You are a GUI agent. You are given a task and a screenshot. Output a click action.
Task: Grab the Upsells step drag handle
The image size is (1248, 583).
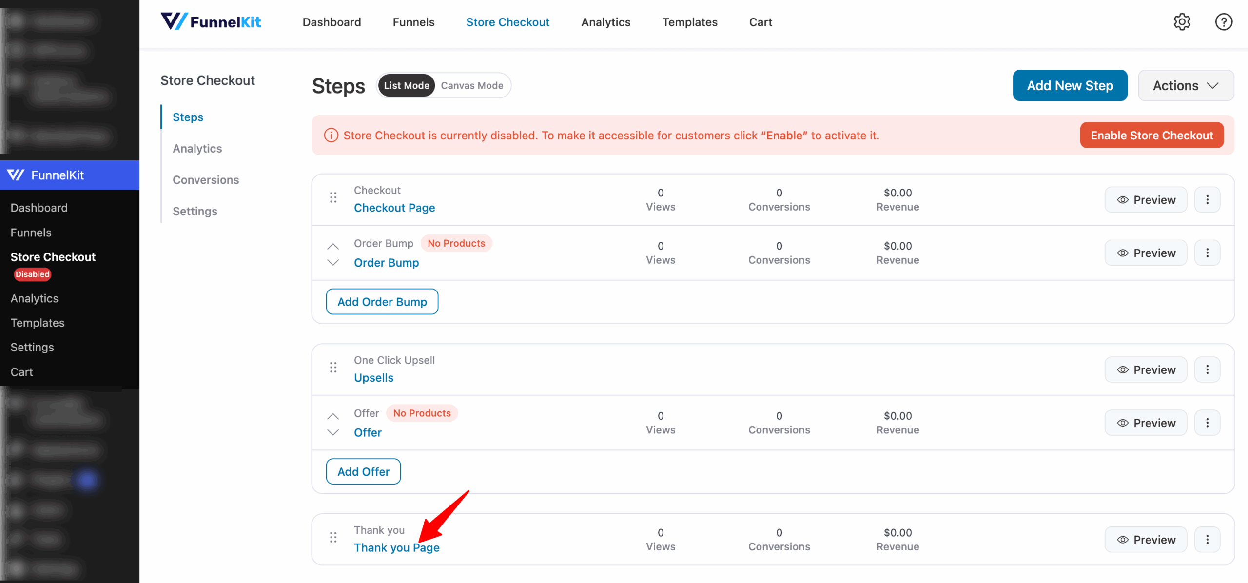pyautogui.click(x=333, y=368)
